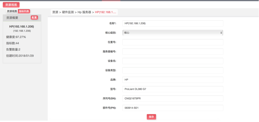Select the 服务器编号 text box
The image size is (259, 122).
coord(173,52)
